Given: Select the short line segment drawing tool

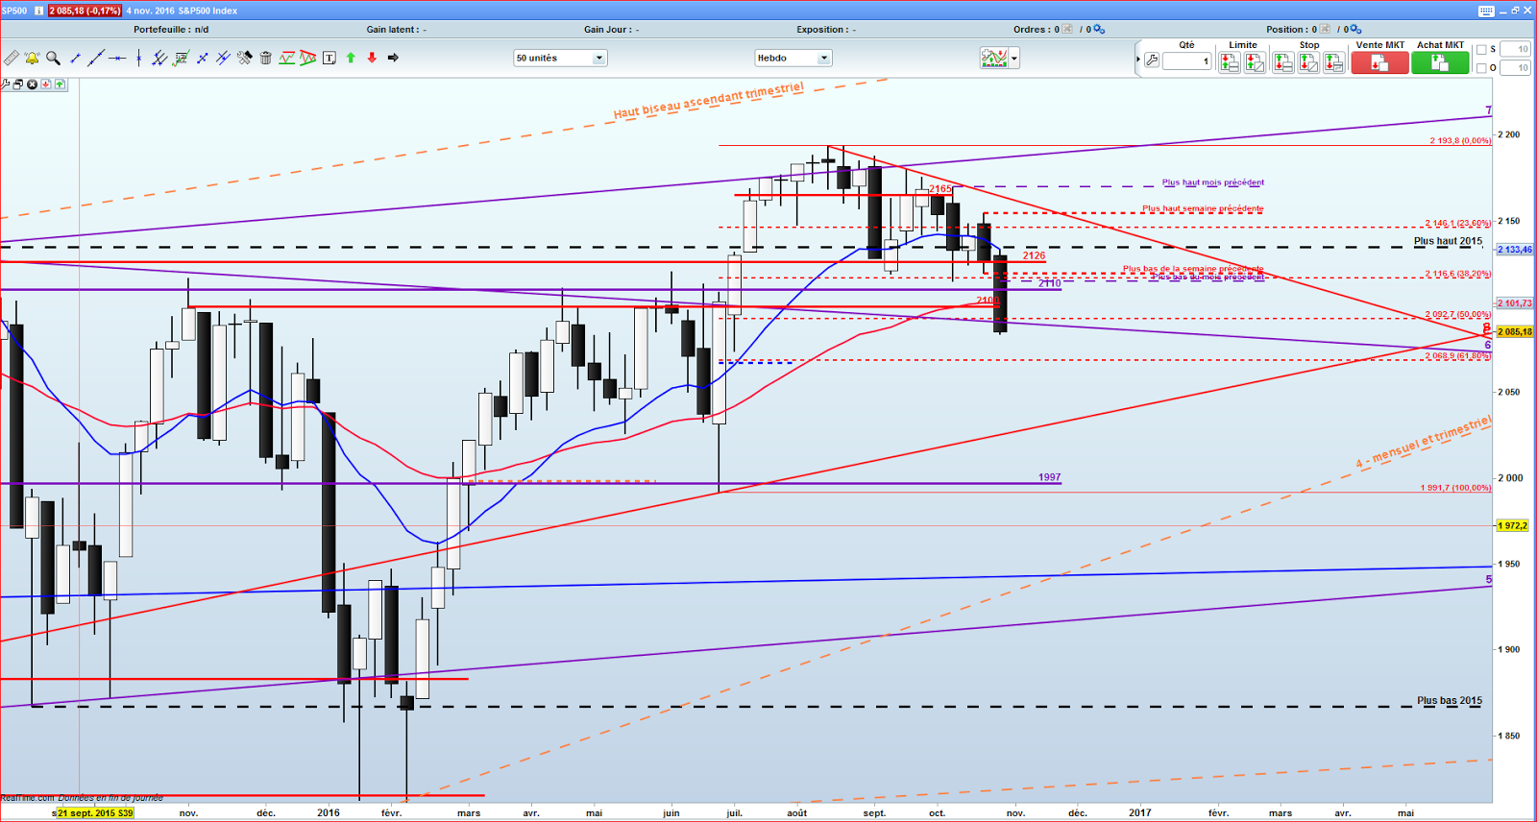Looking at the screenshot, I should coord(76,59).
